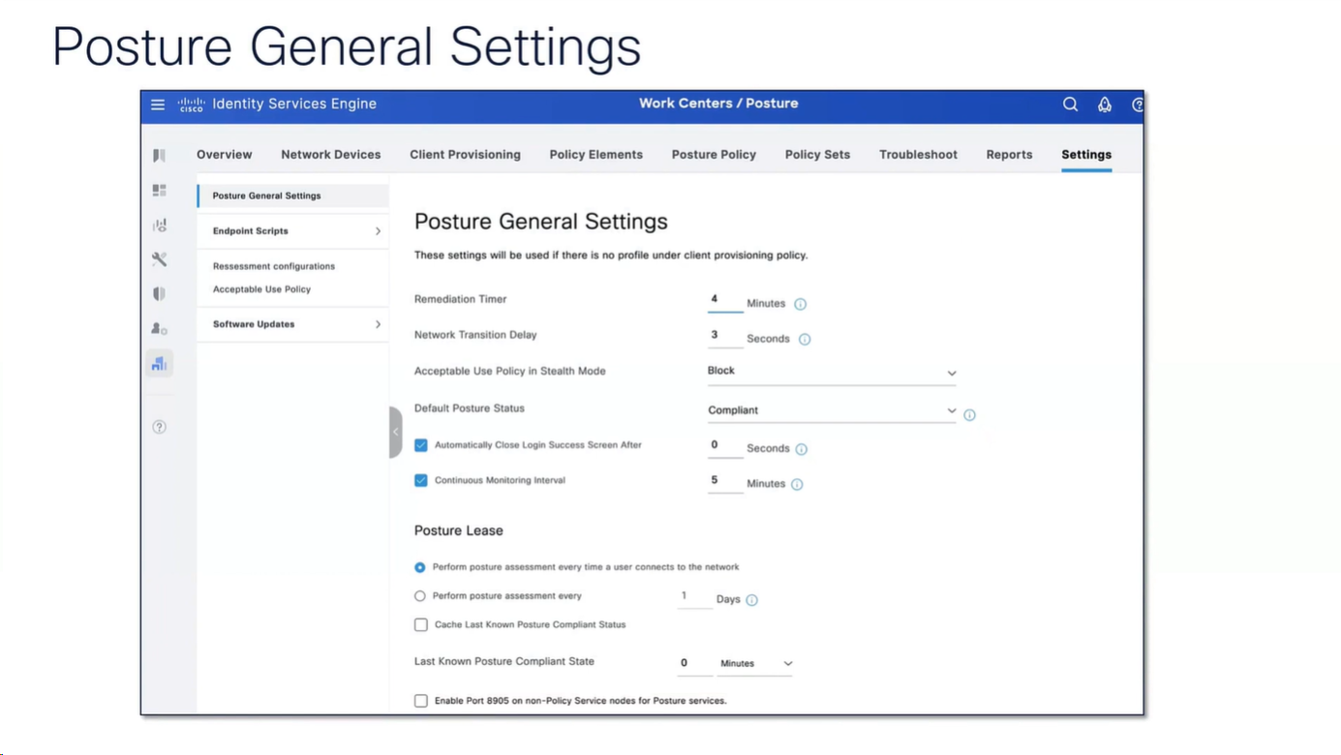This screenshot has width=1341, height=755.
Task: Open Reassessment configurations link
Action: pyautogui.click(x=274, y=266)
